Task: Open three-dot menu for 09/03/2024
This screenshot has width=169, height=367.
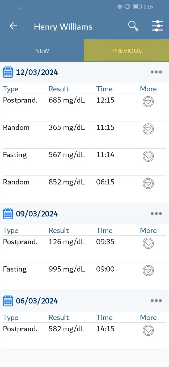Action: 156,214
